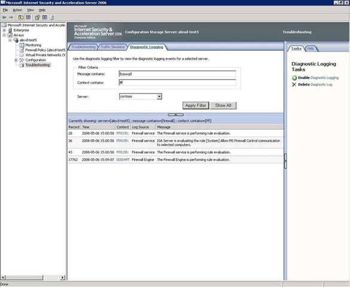Click the Enterprise server icon in tree
350x287 pixels.
[x=10, y=30]
